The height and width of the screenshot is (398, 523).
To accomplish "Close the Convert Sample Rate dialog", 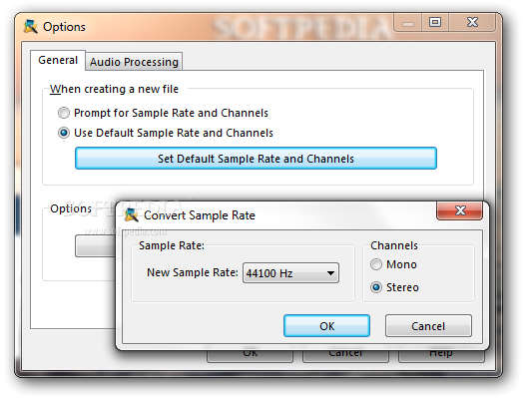I will pyautogui.click(x=460, y=210).
